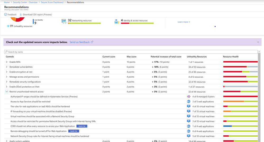Collapse Restrict unauthorized network access control
Viewport: 264px width, 142px height.
7,92
